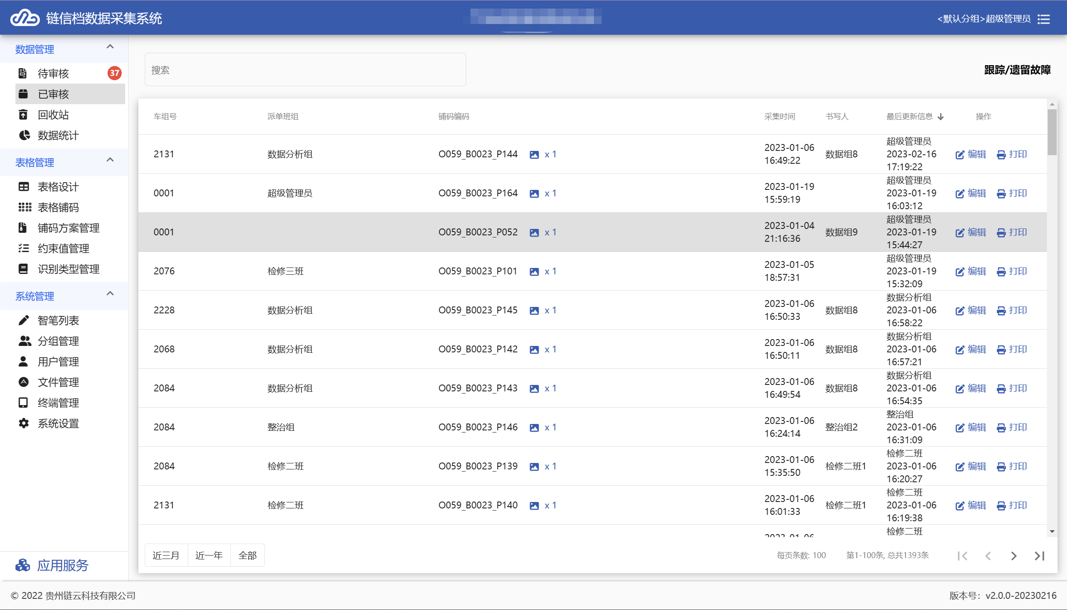Toggle sort arrow on 最后更新信息 column
Image resolution: width=1067 pixels, height=610 pixels.
pos(941,117)
